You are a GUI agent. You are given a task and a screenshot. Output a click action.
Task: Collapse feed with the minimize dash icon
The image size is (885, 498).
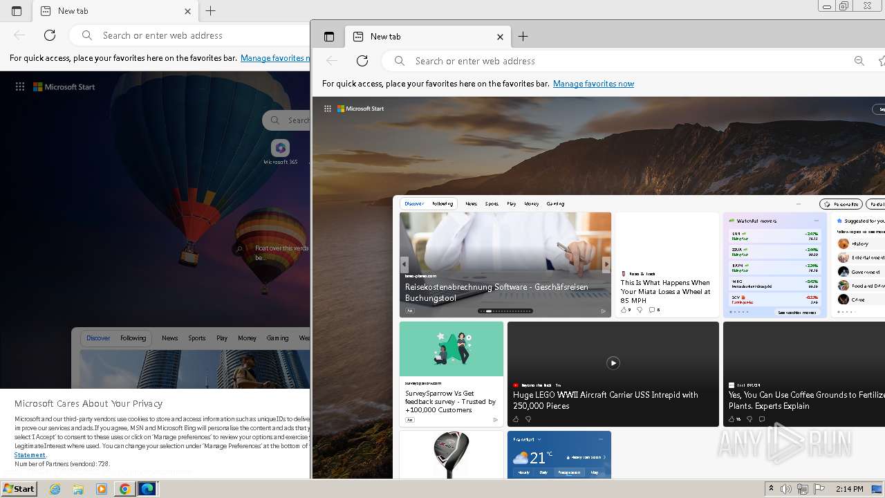coord(799,204)
